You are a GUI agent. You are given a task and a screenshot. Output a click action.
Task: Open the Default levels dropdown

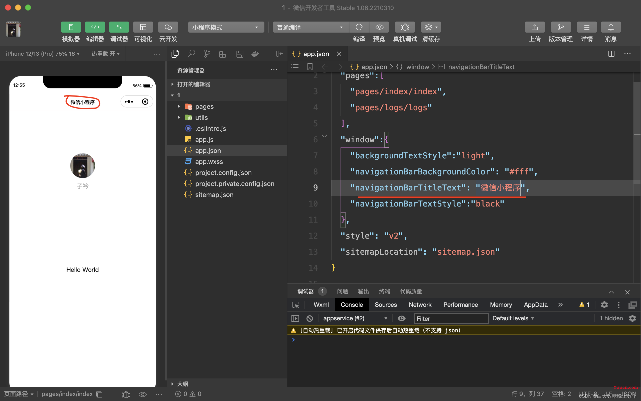tap(513, 318)
